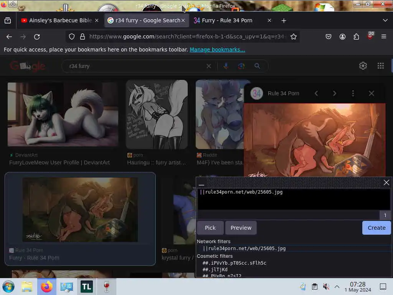393x295 pixels.
Task: Open the file manager from taskbar
Action: click(26, 287)
